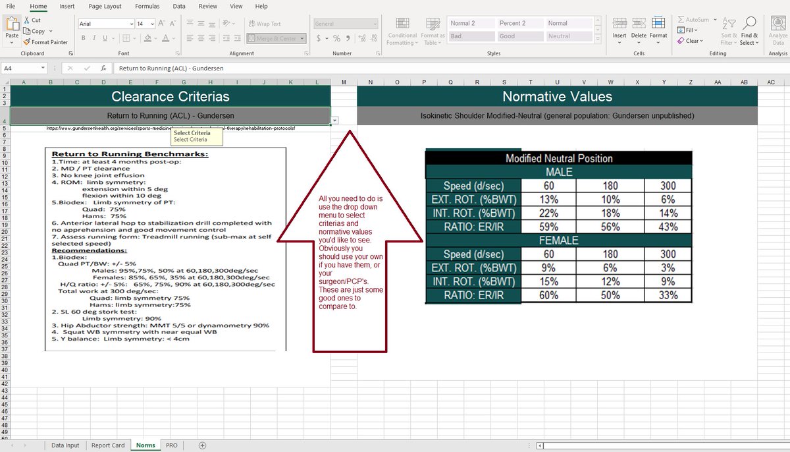Open the Conditional Formatting menu
Screen dimensions: 790x452
pos(402,31)
